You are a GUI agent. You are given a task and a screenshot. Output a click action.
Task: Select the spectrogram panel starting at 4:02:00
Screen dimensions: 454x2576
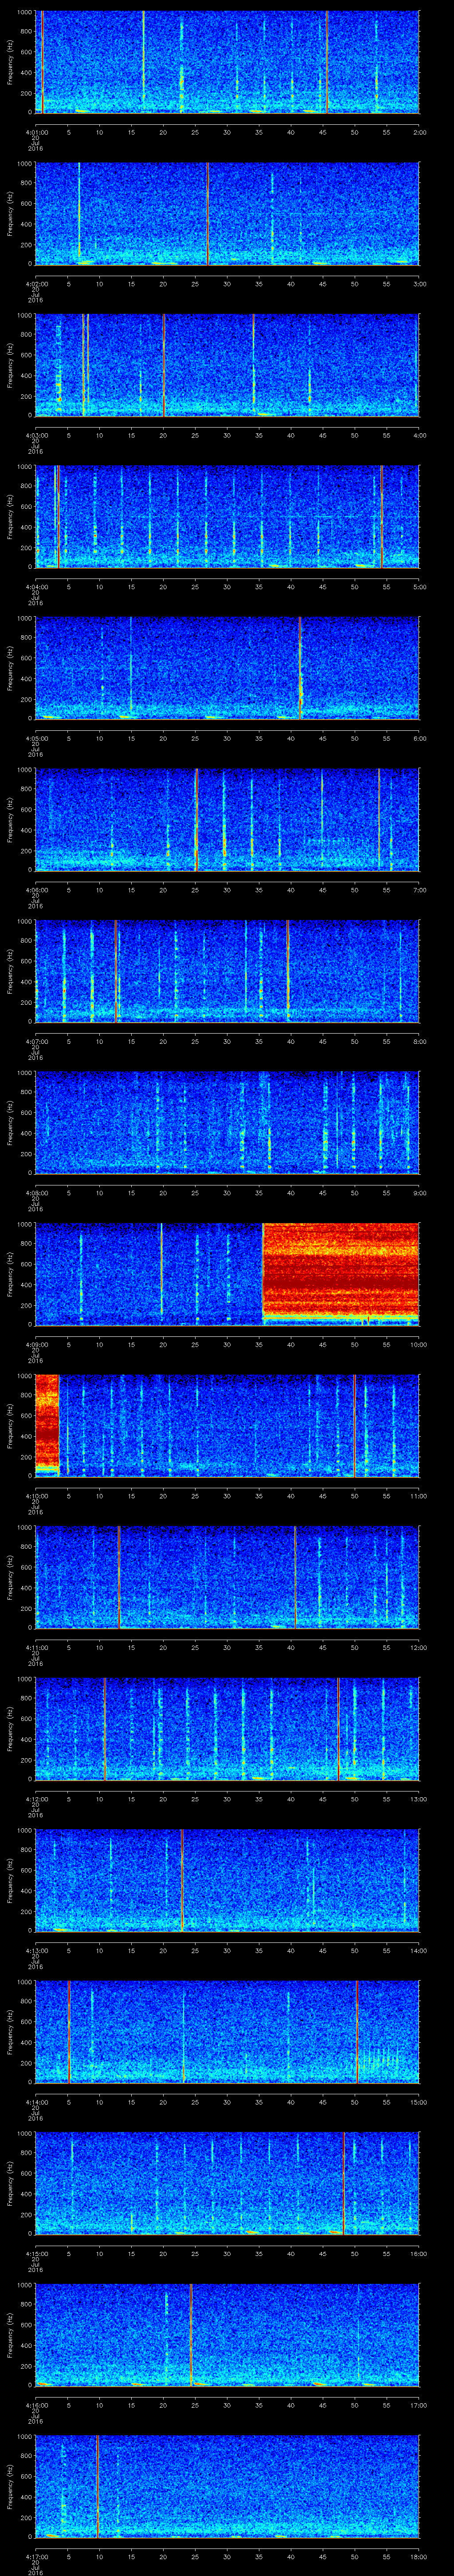[x=227, y=213]
